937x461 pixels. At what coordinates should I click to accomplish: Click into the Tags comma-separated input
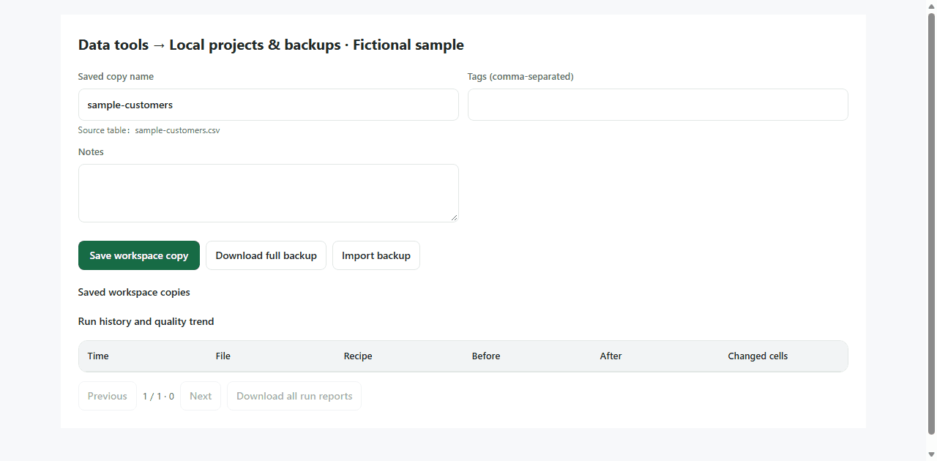[658, 105]
